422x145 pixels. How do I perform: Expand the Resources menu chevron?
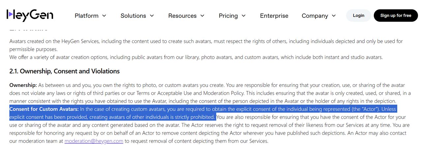point(202,16)
